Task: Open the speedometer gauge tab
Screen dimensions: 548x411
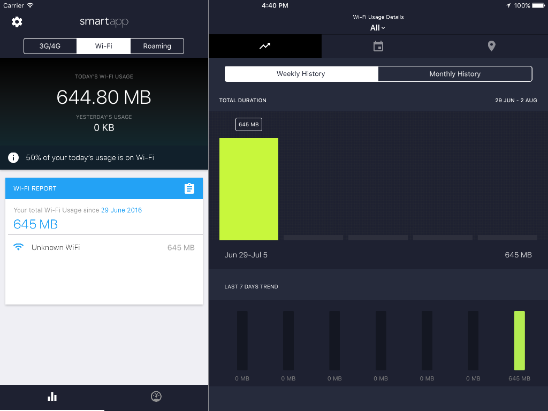Action: pyautogui.click(x=156, y=397)
